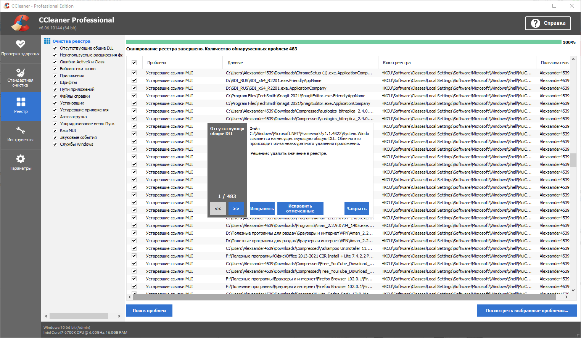Select the Registry grid icon
Image resolution: width=581 pixels, height=338 pixels.
coord(21,102)
